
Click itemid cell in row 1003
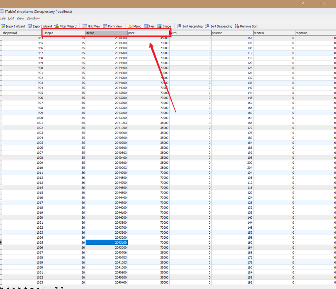[107, 133]
